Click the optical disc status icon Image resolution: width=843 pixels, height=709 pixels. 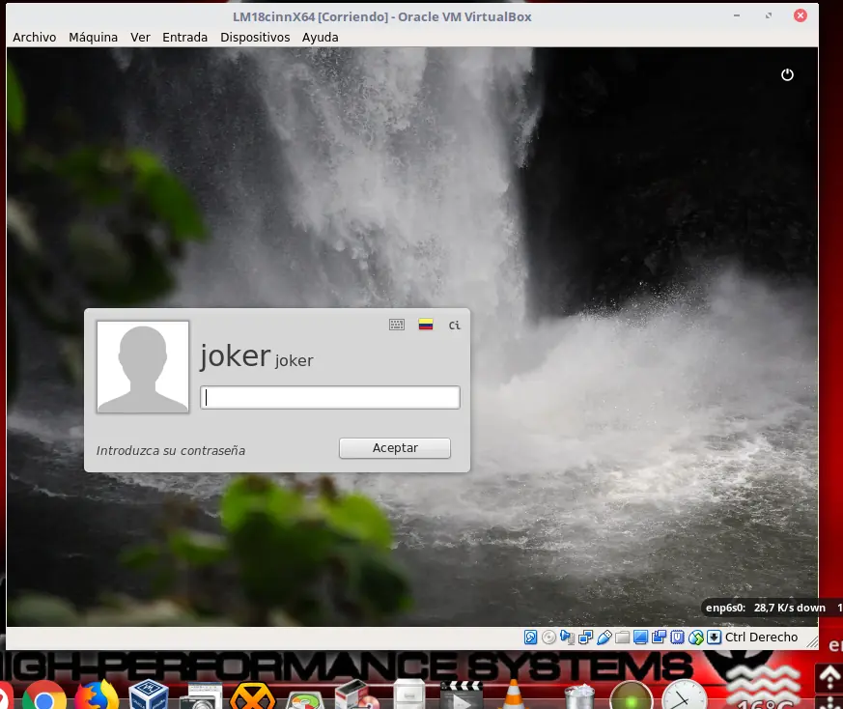(548, 637)
